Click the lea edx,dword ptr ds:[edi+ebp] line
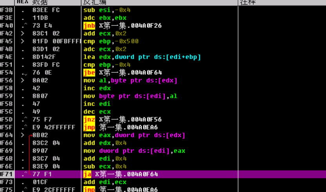Screen dimensions: 326x192 (x=142, y=57)
